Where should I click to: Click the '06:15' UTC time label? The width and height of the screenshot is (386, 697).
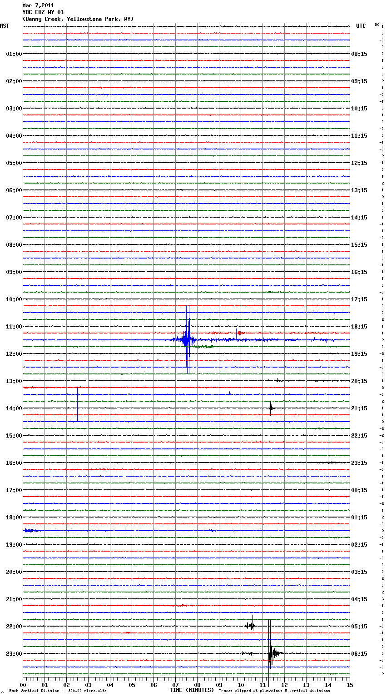coord(359,654)
